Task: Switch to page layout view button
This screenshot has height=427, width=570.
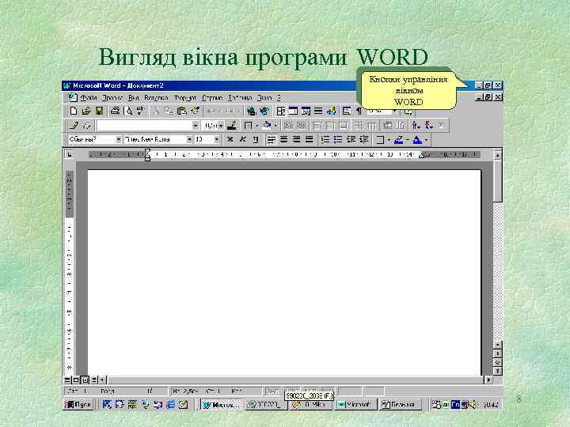Action: (85, 380)
